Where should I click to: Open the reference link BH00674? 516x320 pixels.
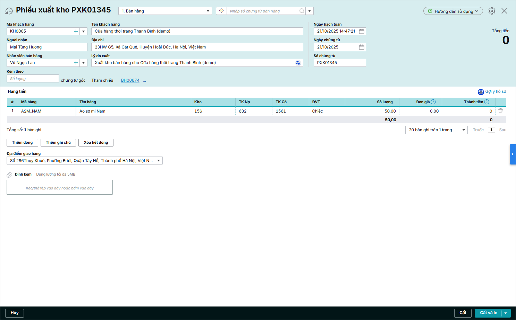click(x=130, y=80)
